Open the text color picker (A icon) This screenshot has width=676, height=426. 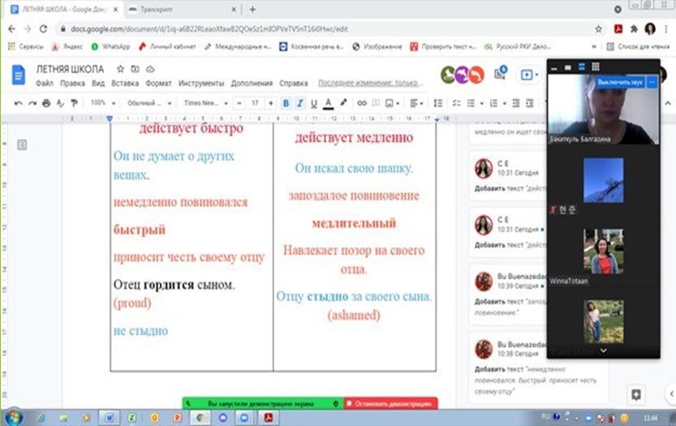328,103
